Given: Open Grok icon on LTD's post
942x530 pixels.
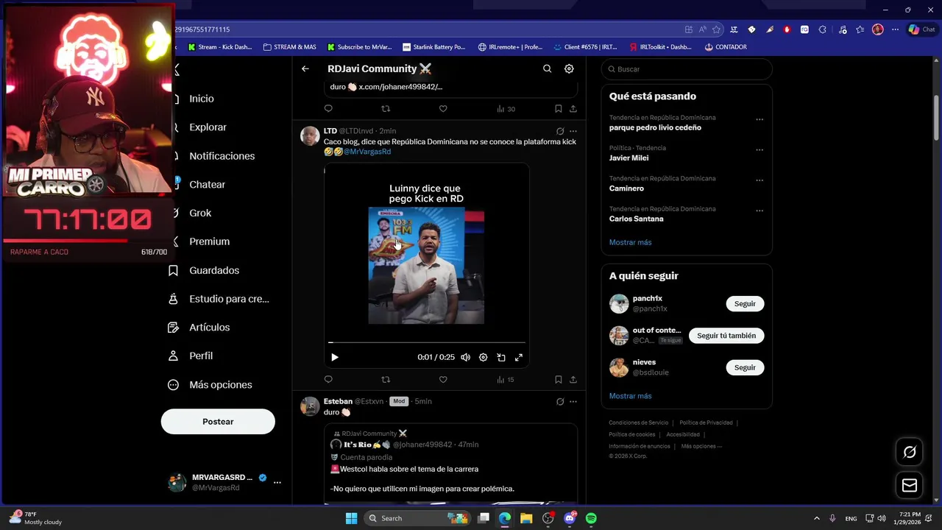Looking at the screenshot, I should pyautogui.click(x=560, y=131).
